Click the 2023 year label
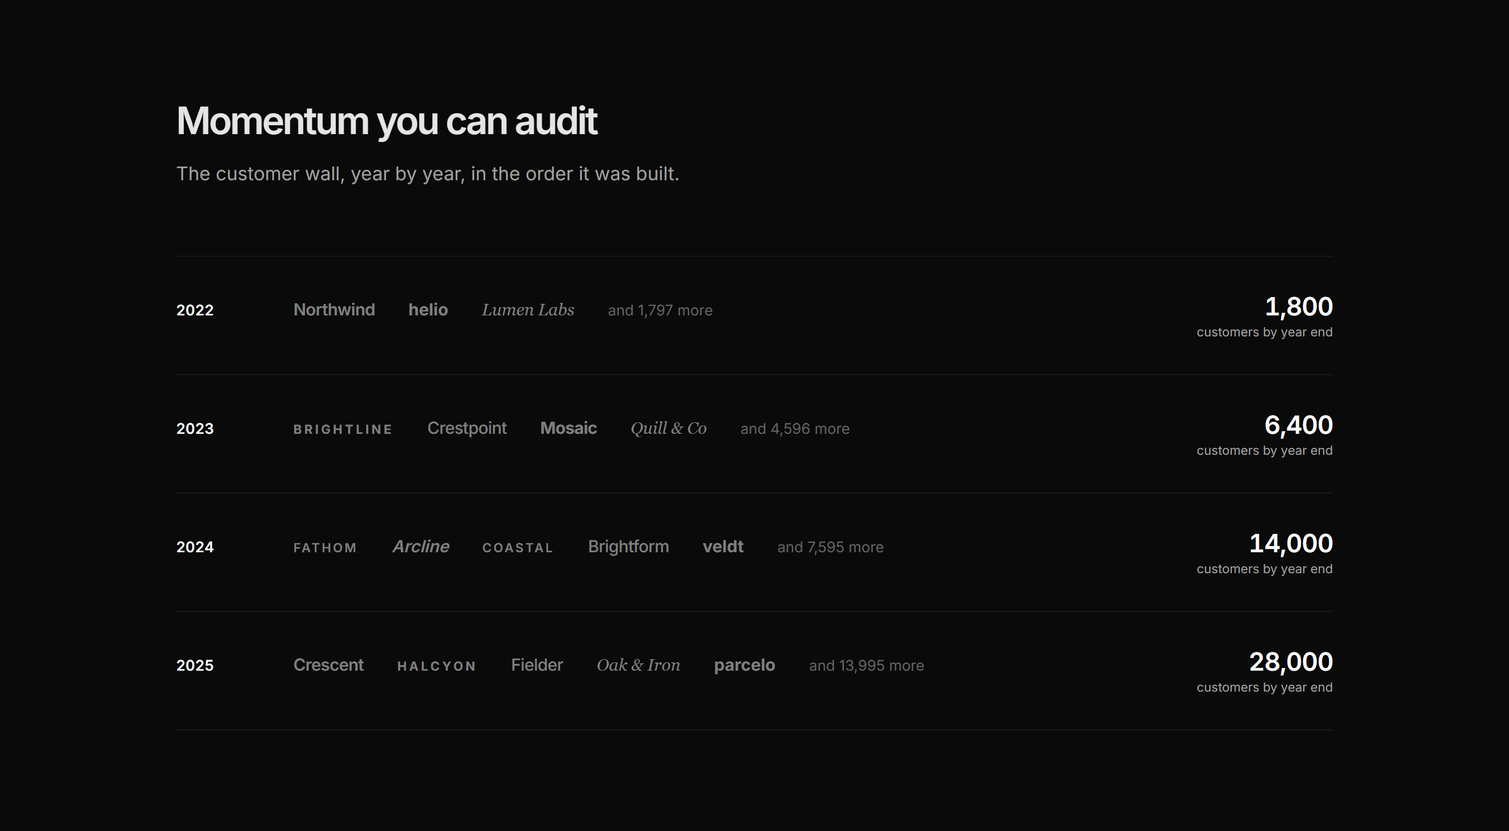The width and height of the screenshot is (1509, 831). pos(195,428)
